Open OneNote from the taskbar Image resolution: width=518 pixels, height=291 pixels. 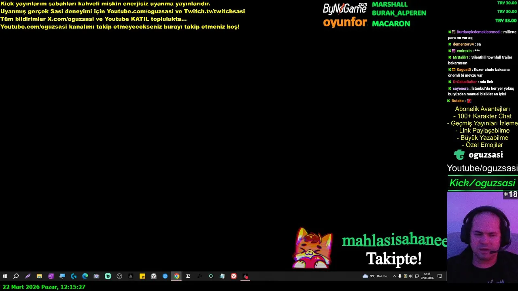point(51,276)
